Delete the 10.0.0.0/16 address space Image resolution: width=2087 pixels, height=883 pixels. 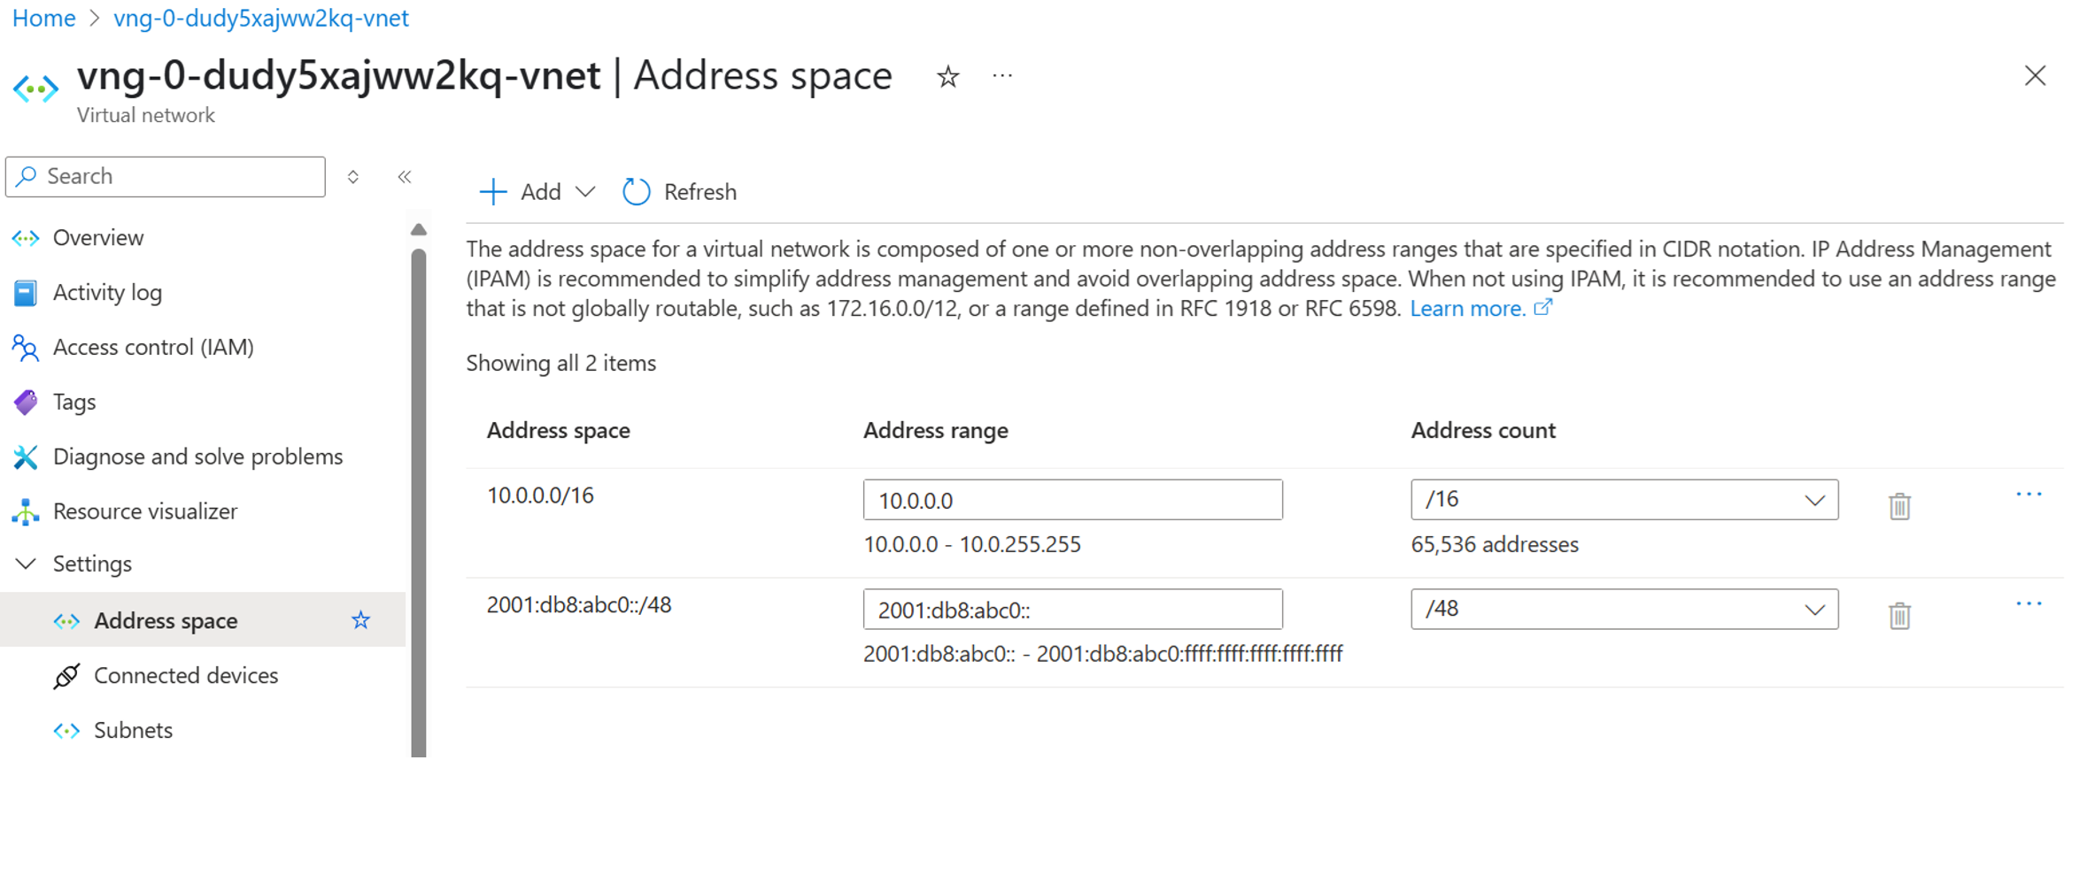pos(1899,506)
